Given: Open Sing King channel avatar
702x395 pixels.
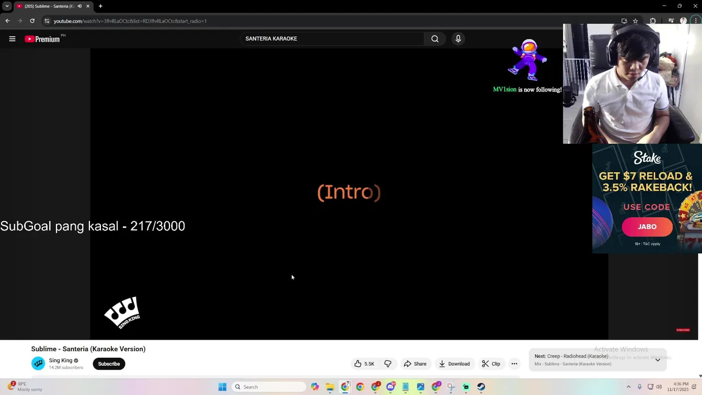Looking at the screenshot, I should tap(38, 363).
